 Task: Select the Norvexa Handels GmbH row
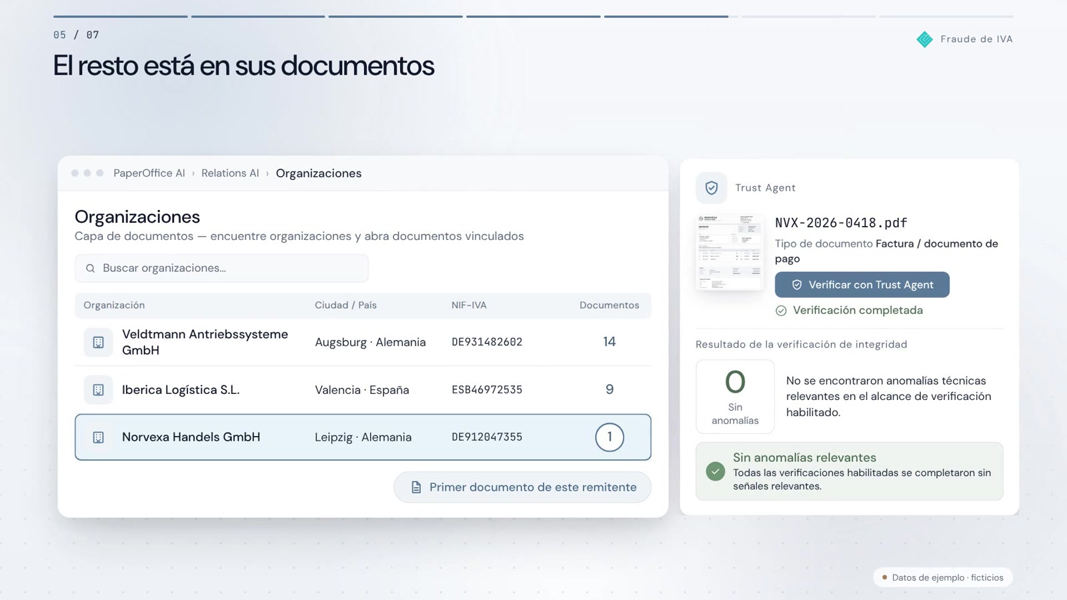pyautogui.click(x=363, y=437)
